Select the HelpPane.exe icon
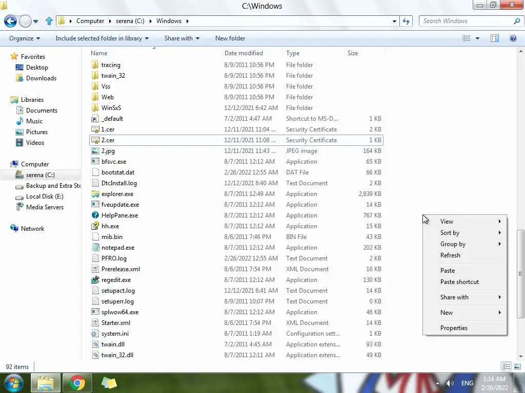This screenshot has height=393, width=525. point(95,215)
